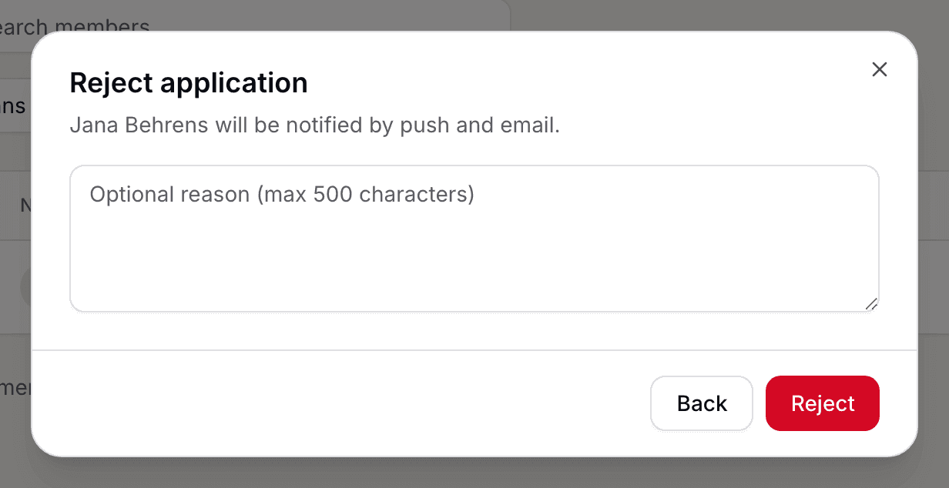Go back using the Back button

point(702,403)
